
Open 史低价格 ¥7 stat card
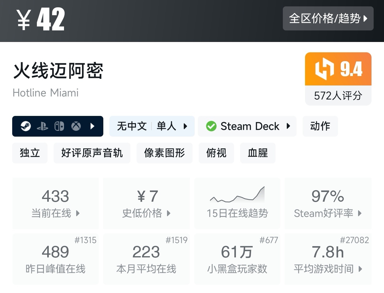146,203
